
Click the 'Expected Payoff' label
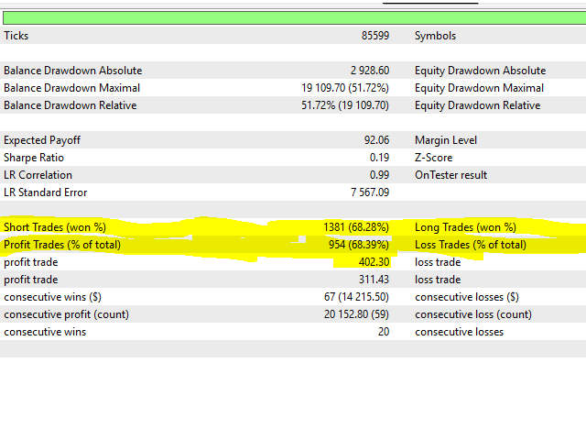pyautogui.click(x=42, y=140)
